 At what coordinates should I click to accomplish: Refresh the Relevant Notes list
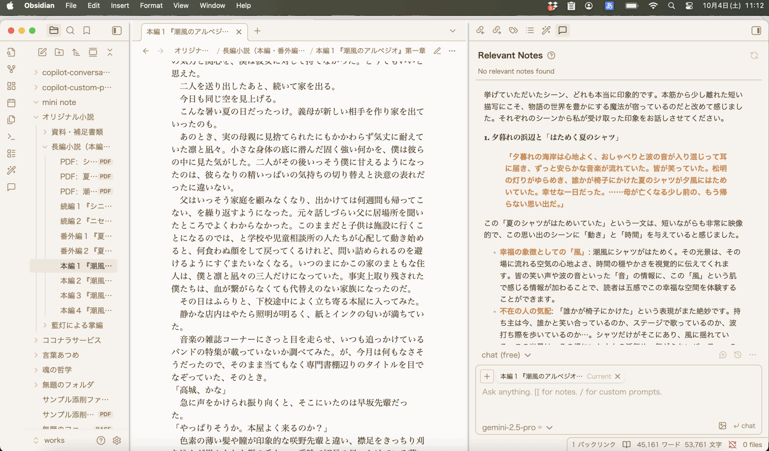(754, 55)
